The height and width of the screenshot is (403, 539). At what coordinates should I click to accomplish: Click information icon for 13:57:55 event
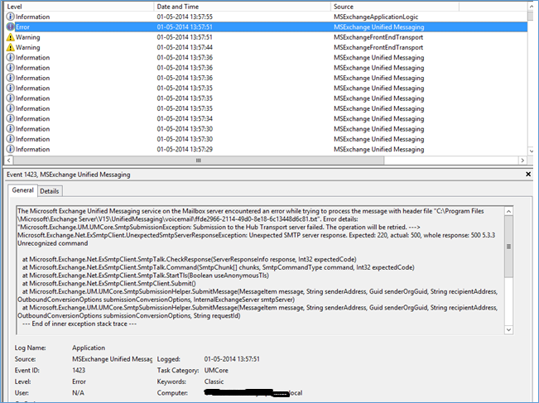click(x=10, y=17)
